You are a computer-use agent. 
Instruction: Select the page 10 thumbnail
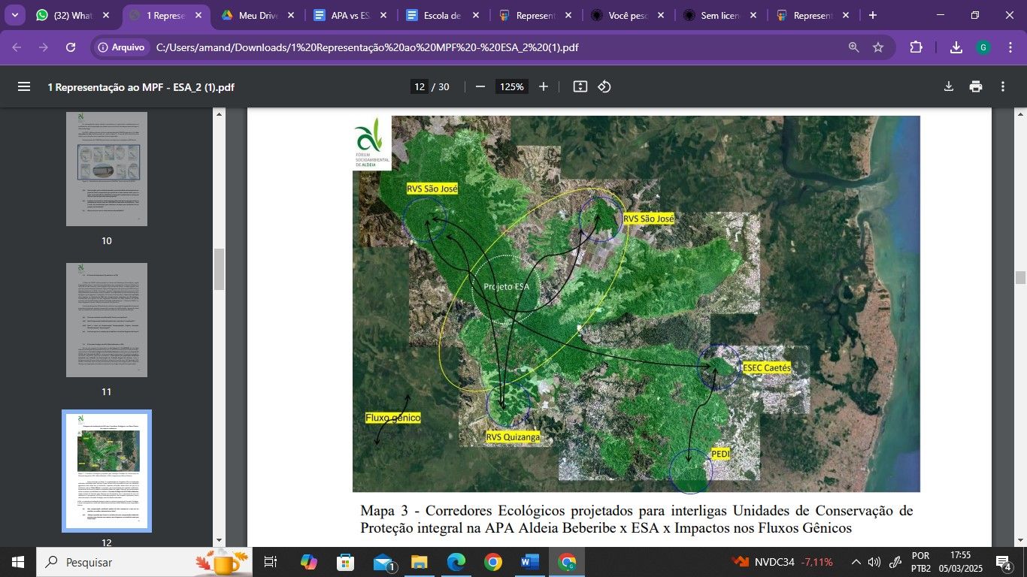(x=107, y=169)
